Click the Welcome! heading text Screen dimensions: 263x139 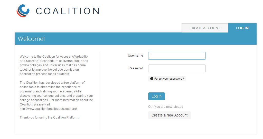coord(31,39)
